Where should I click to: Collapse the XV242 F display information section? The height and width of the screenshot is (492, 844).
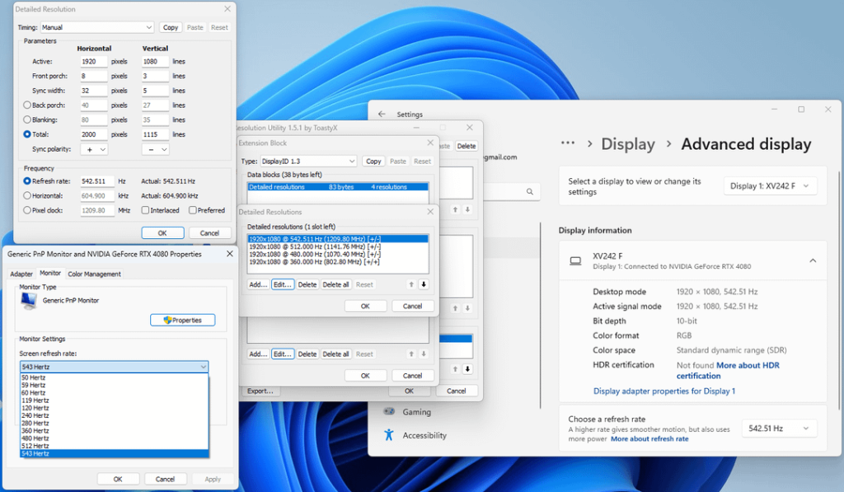[x=812, y=260]
